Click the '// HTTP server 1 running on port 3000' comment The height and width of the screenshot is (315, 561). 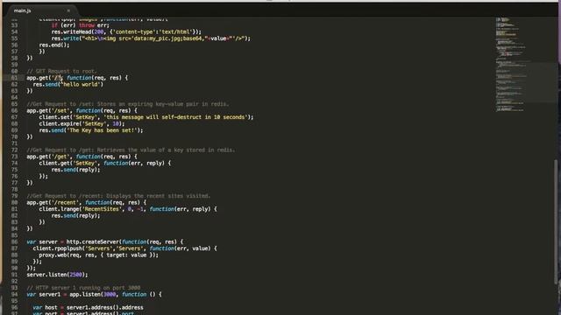(x=83, y=288)
